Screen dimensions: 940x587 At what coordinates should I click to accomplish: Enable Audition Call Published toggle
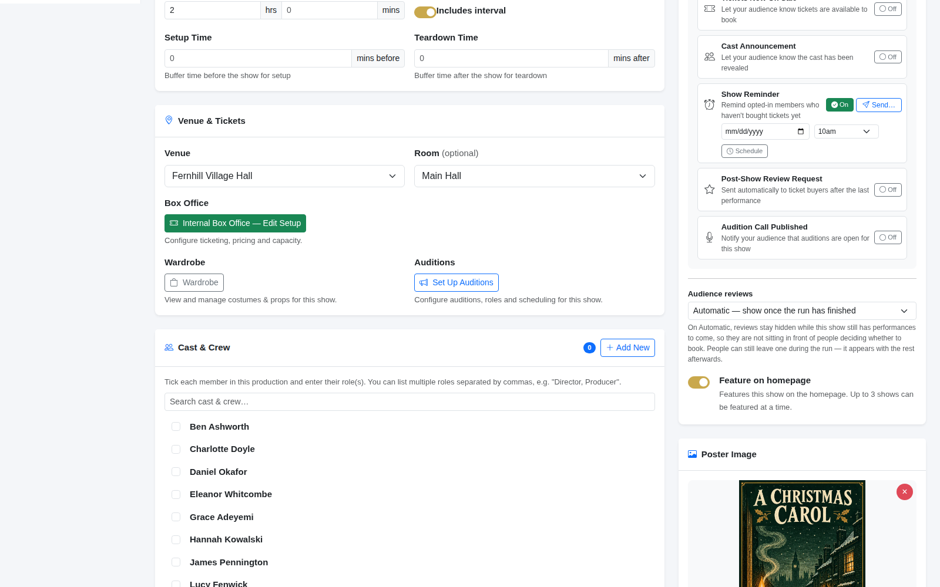tap(888, 237)
